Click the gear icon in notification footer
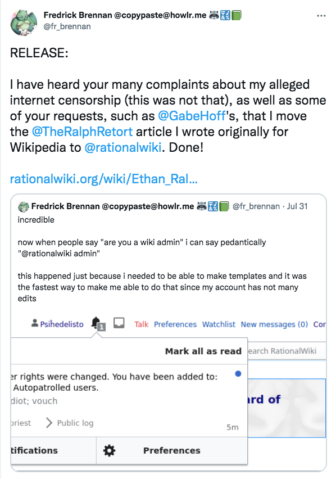The width and height of the screenshot is (336, 479). (x=109, y=450)
